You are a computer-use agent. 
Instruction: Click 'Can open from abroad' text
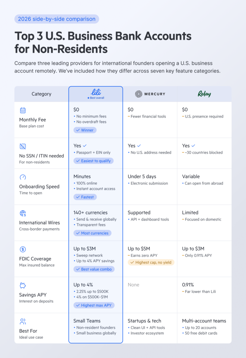(204, 183)
